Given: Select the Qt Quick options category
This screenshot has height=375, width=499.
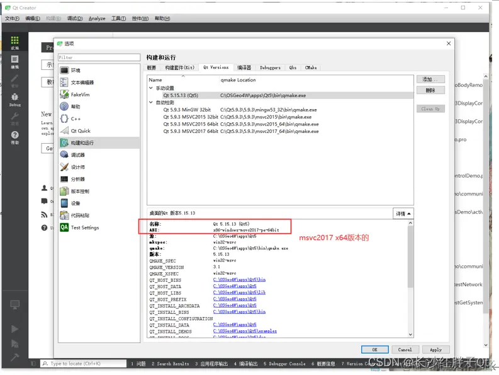Looking at the screenshot, I should [x=99, y=130].
